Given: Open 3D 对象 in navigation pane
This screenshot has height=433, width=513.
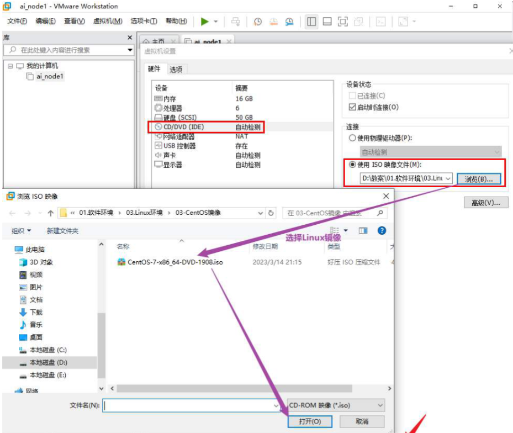Looking at the screenshot, I should pyautogui.click(x=41, y=262).
